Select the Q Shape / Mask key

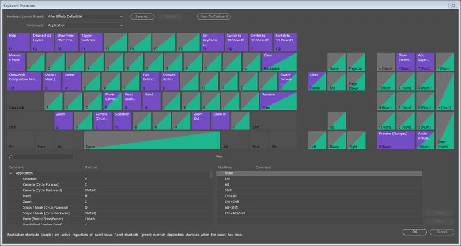[x=52, y=82]
